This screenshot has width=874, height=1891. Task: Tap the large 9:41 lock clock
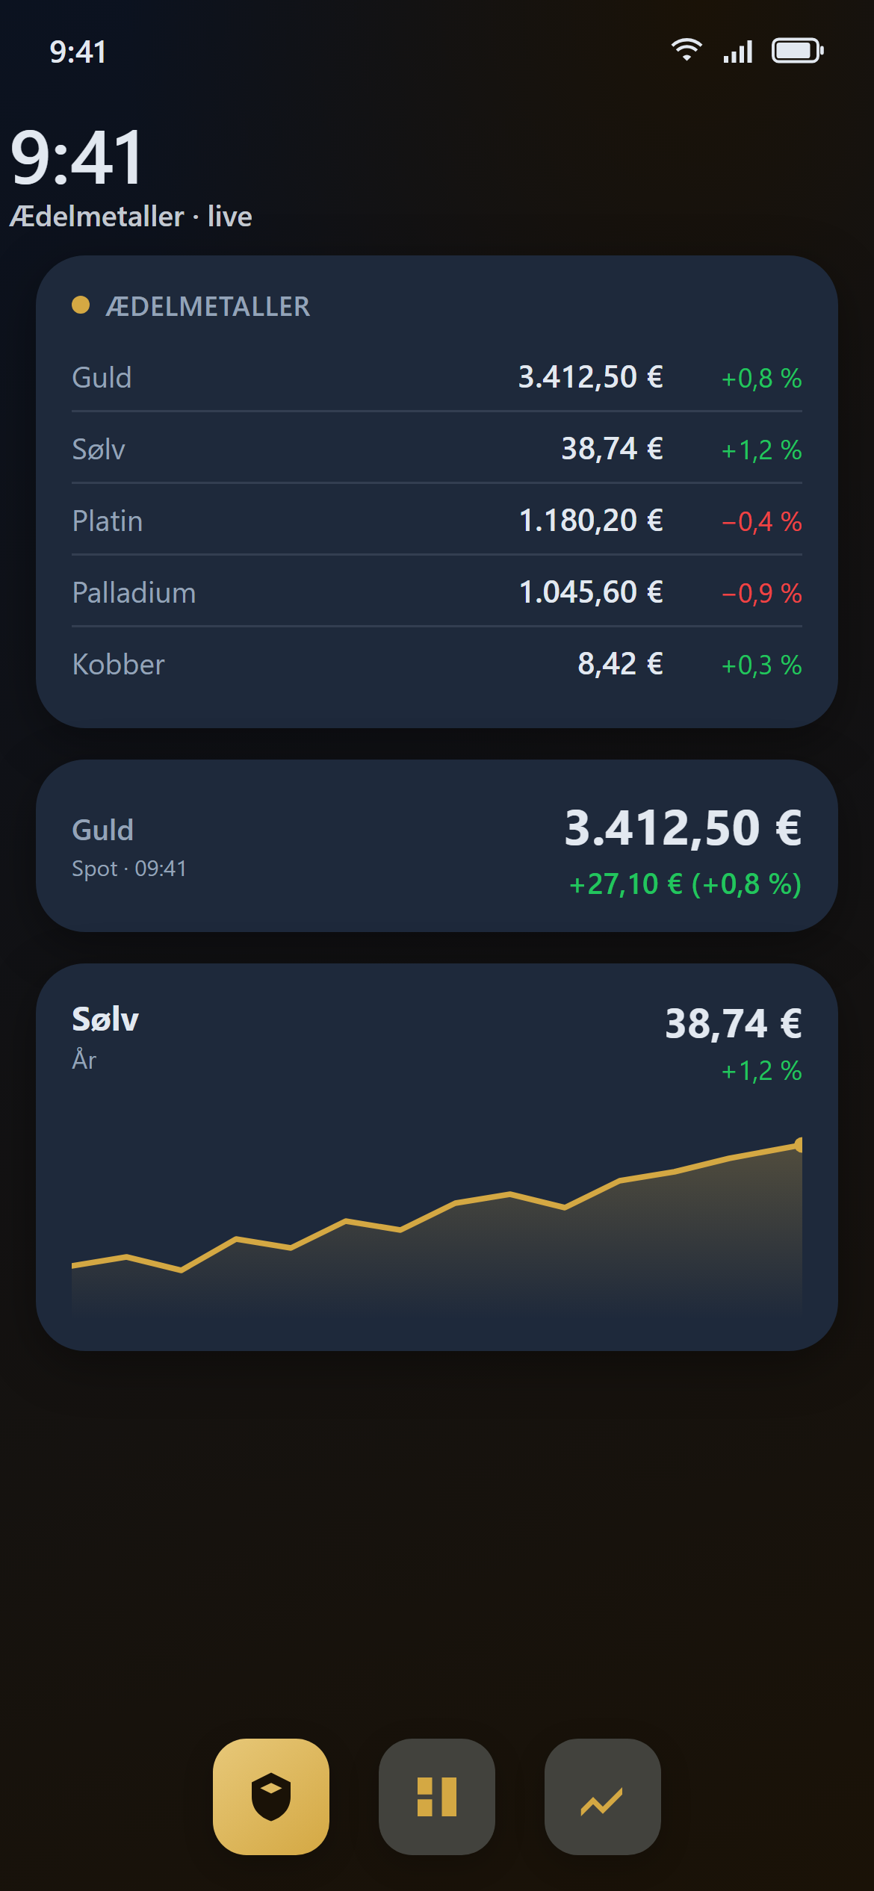(x=76, y=157)
